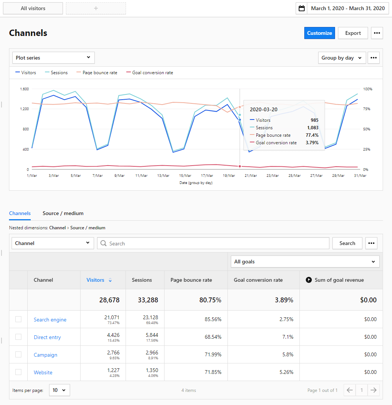
Task: Tick the Direct entry row checkbox
Action: pyautogui.click(x=18, y=337)
